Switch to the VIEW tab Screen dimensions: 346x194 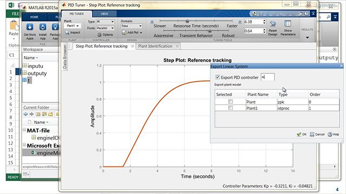tap(104, 13)
